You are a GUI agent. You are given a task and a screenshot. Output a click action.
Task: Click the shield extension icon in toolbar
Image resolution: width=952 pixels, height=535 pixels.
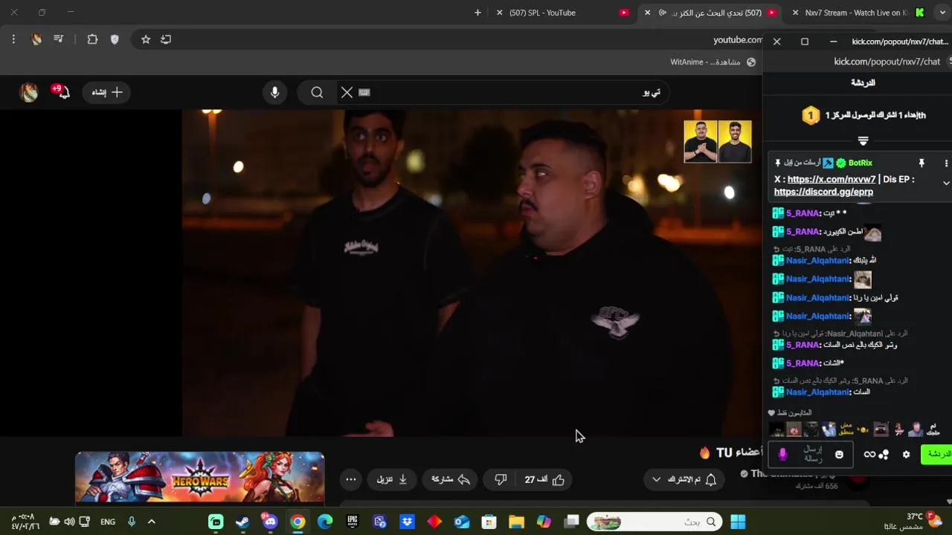click(115, 39)
